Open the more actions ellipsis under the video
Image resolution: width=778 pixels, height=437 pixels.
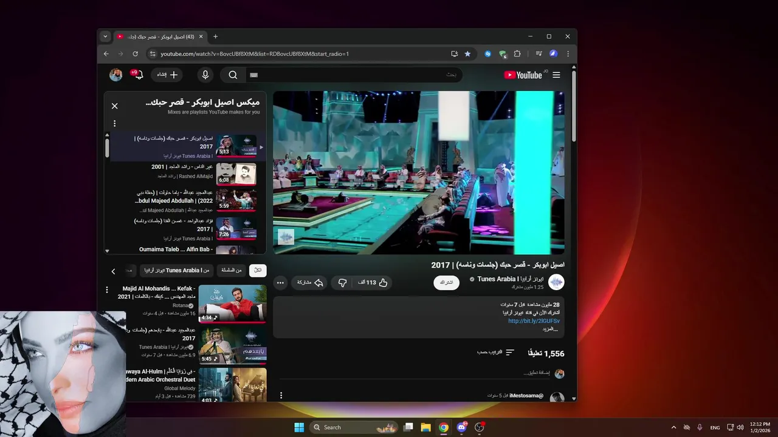280,282
